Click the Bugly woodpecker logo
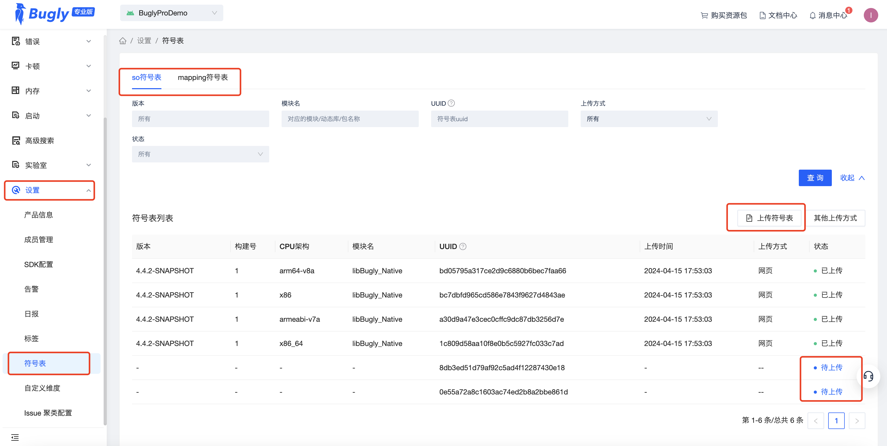The height and width of the screenshot is (446, 887). point(20,14)
